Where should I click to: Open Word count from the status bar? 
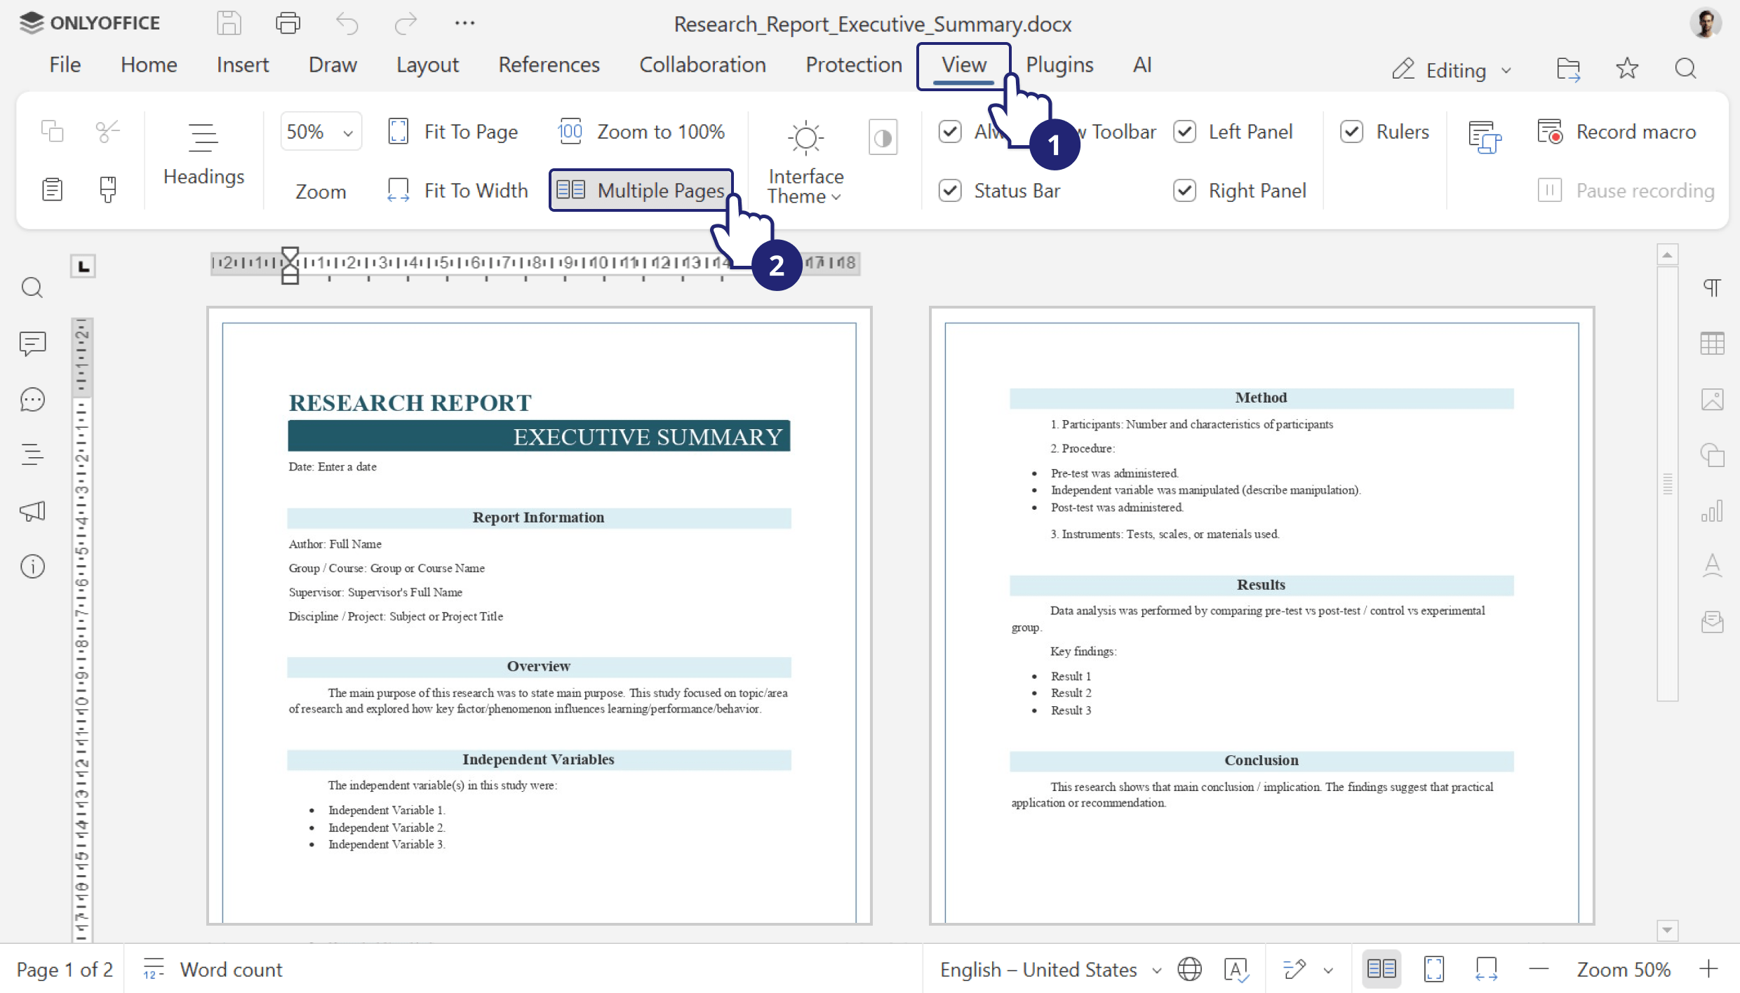(x=232, y=969)
